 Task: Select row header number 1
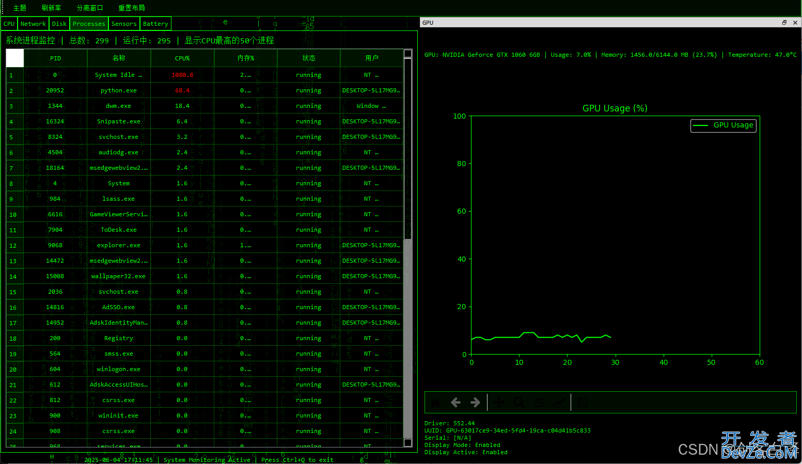click(15, 75)
